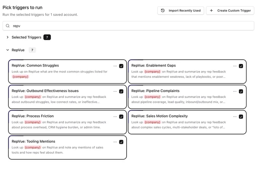This screenshot has width=257, height=170.
Task: Uncheck RepVue: Pipeline Complaints trigger
Action: pyautogui.click(x=241, y=91)
